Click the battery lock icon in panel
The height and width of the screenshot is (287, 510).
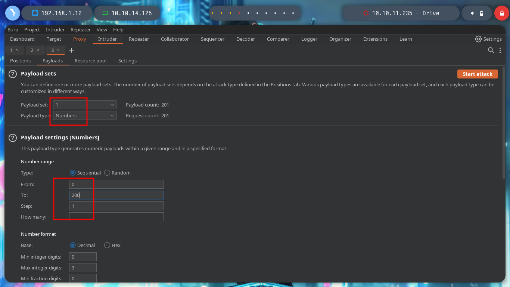[x=482, y=13]
